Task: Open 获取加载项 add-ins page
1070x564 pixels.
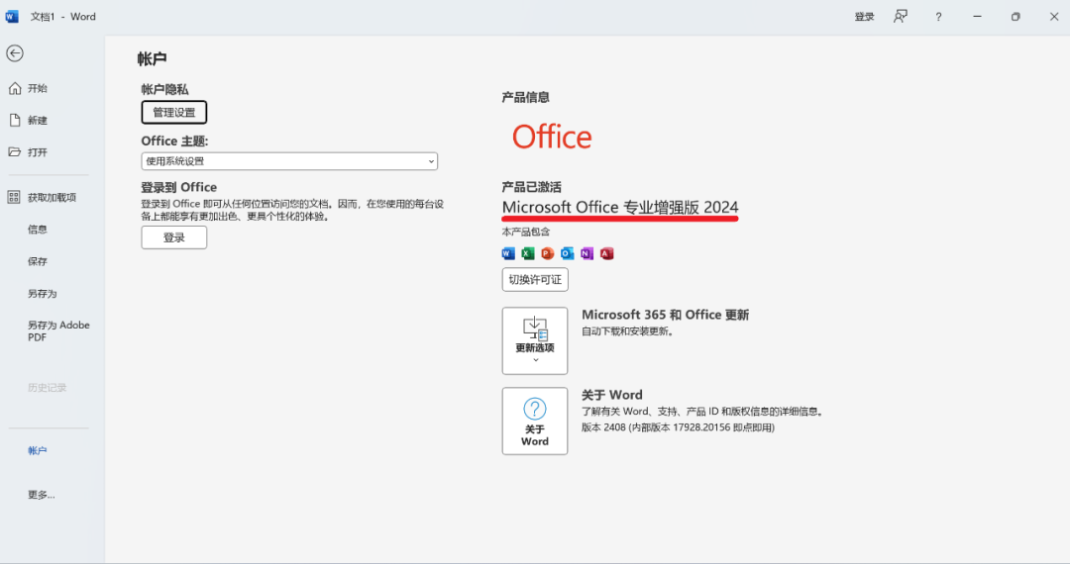Action: pyautogui.click(x=52, y=198)
